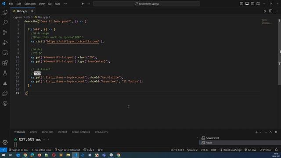Switch to the PORTS tab
Screen dimensions: 281x158
click(x=33, y=132)
